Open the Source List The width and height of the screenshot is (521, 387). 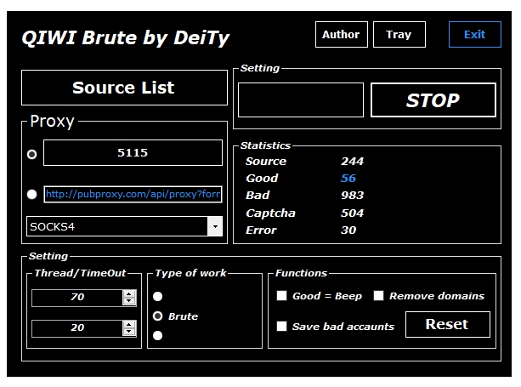124,88
